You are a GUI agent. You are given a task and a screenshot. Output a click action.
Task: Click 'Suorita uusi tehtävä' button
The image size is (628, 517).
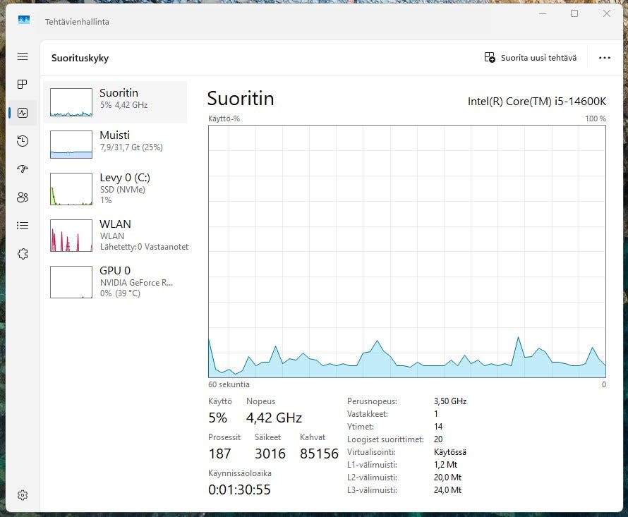(531, 58)
